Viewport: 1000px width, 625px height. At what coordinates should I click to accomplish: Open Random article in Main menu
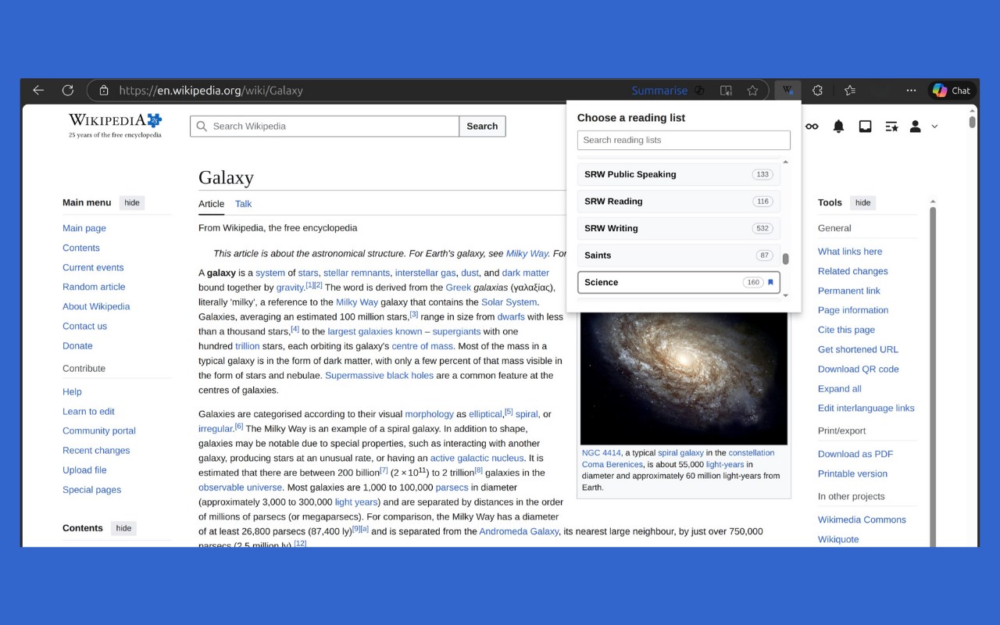94,287
